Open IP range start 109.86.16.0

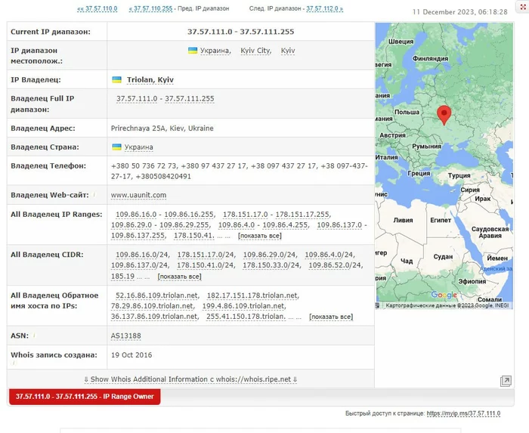coord(136,215)
